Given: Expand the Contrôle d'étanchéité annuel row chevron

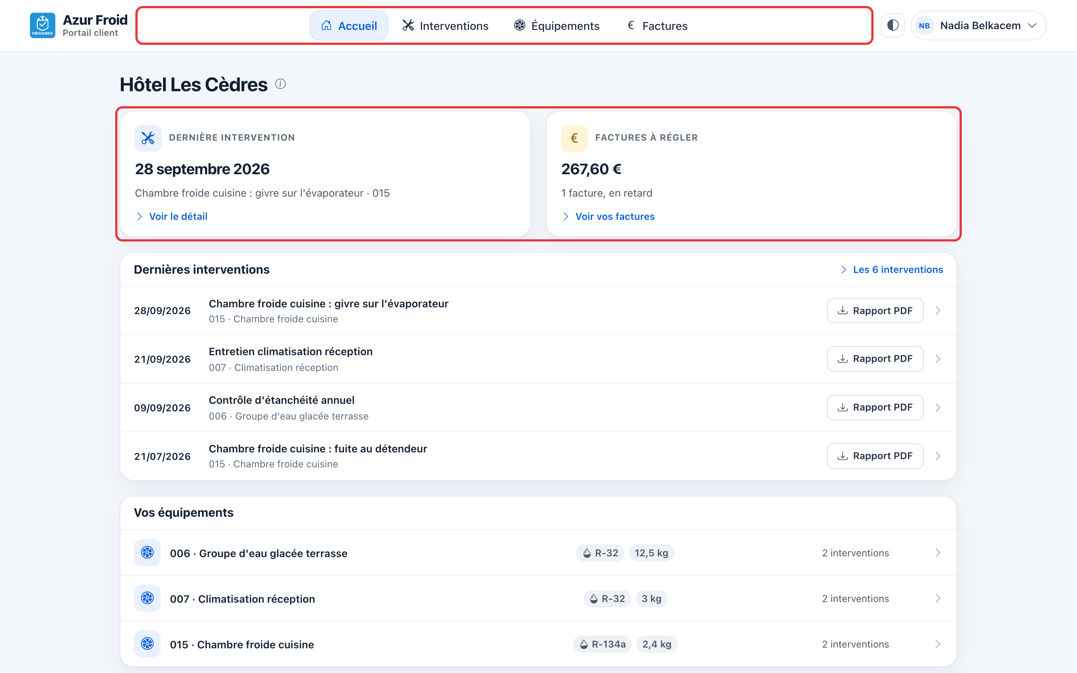Looking at the screenshot, I should 938,407.
